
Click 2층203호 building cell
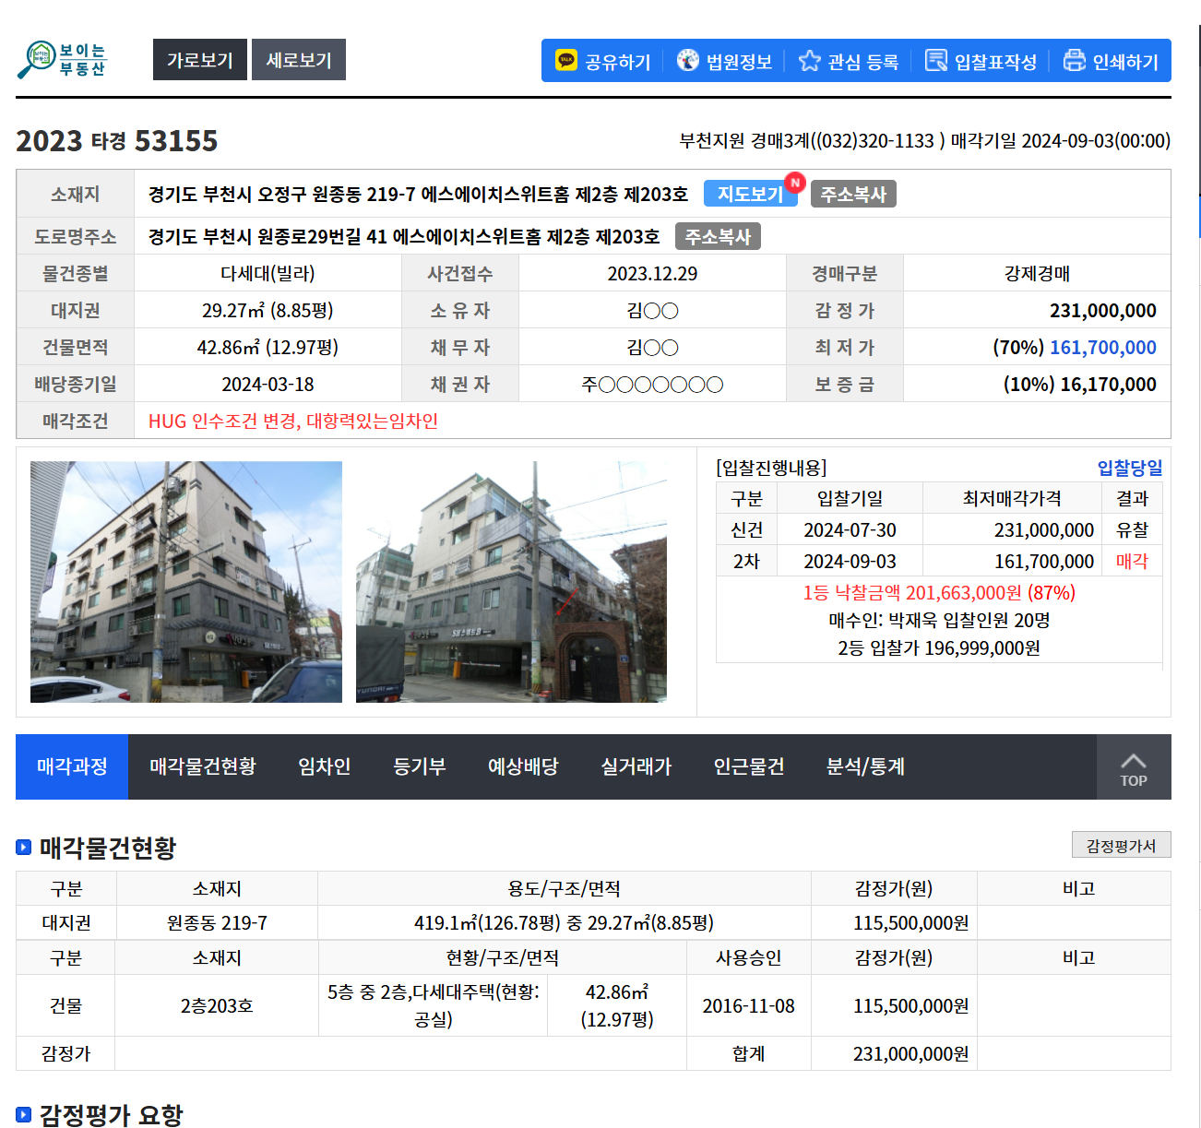217,1005
